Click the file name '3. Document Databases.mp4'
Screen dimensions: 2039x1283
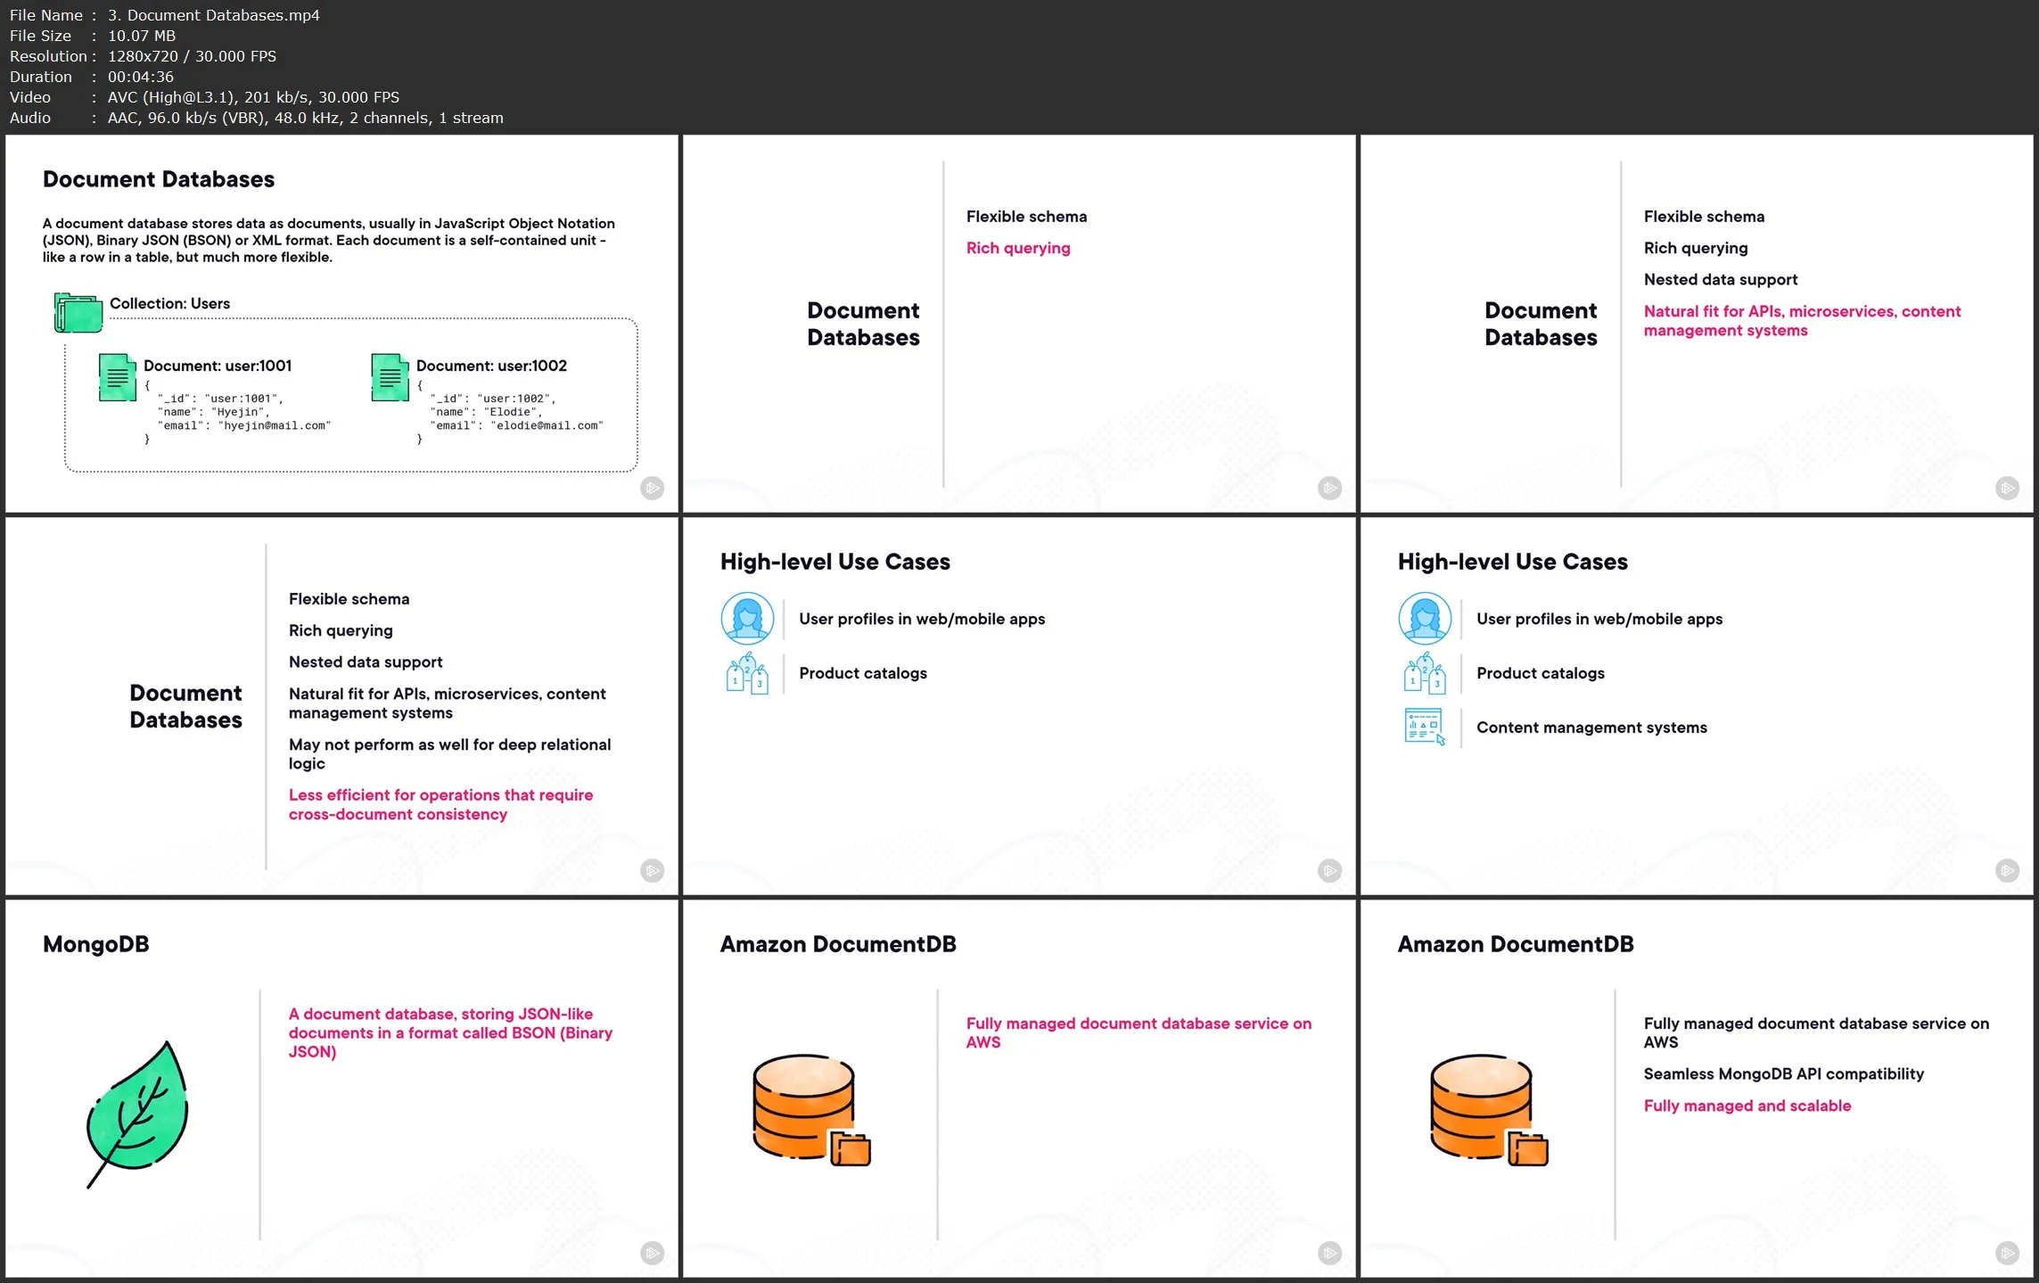214,15
